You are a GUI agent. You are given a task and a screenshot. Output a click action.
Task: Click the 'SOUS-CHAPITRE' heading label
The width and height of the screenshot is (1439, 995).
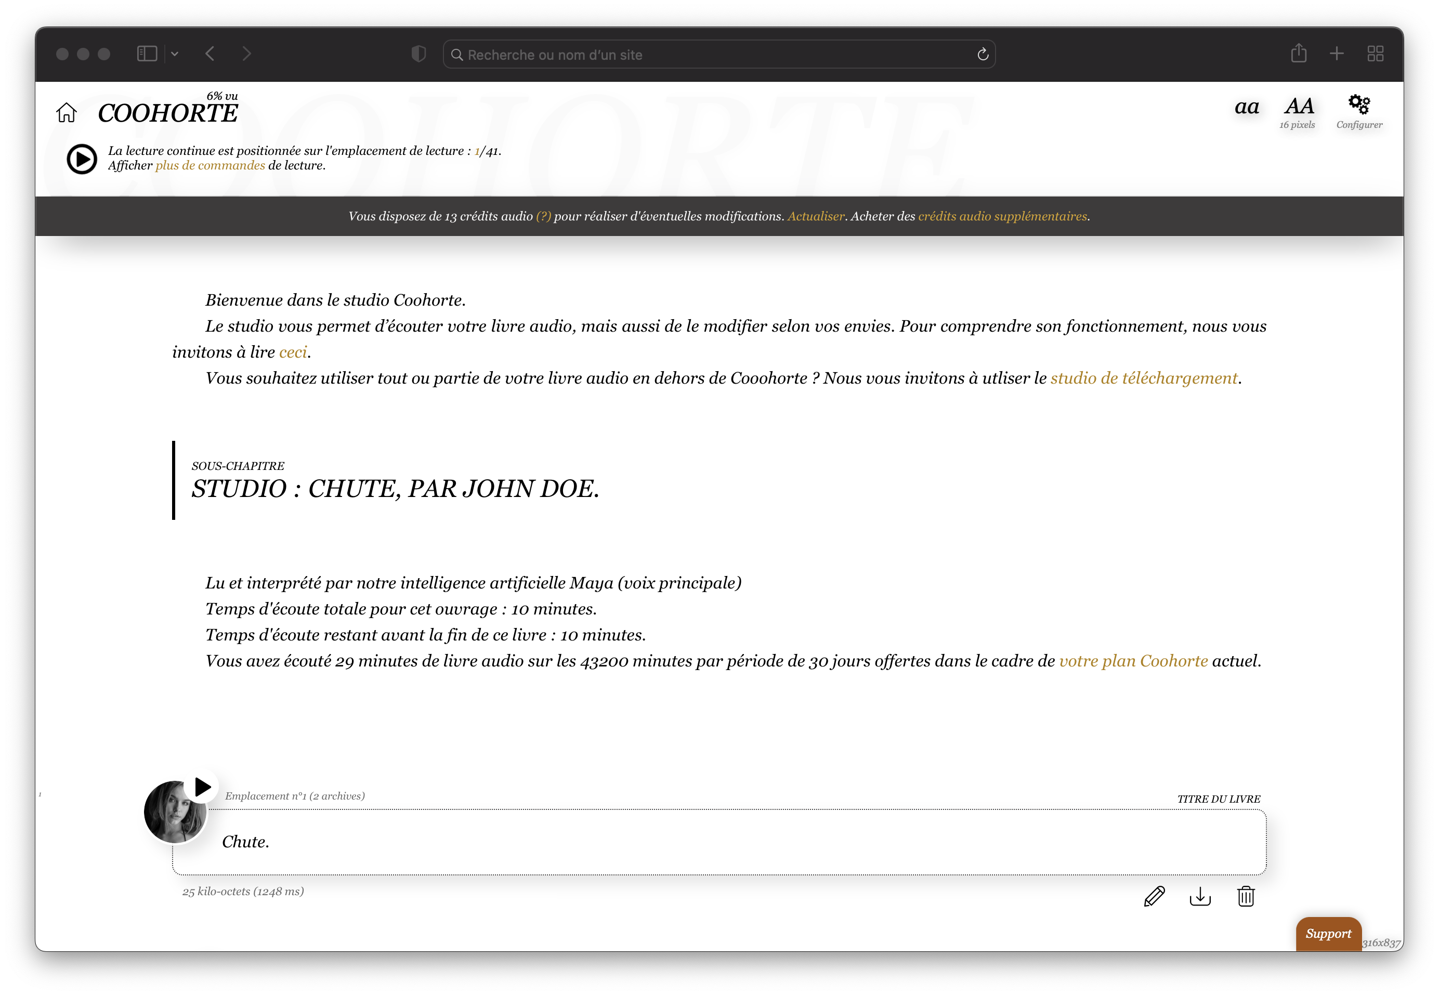tap(238, 466)
